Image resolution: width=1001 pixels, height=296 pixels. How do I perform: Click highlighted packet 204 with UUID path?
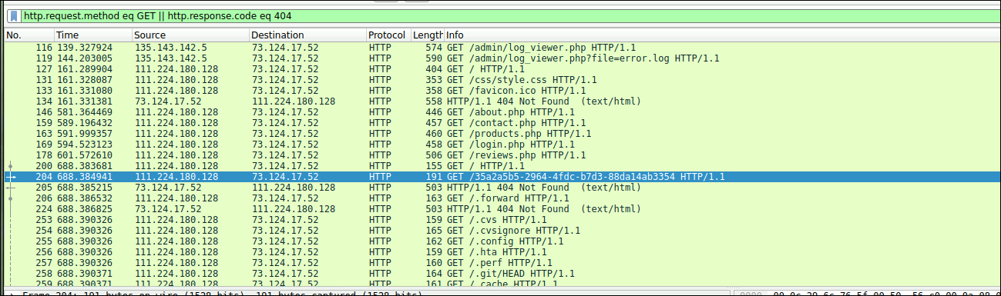tap(502, 177)
